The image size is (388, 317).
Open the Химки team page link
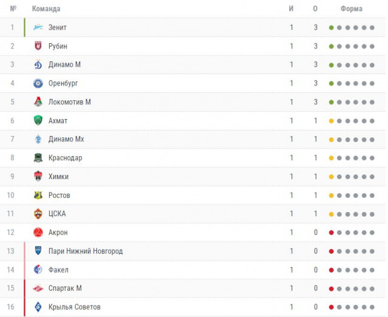[x=58, y=177]
